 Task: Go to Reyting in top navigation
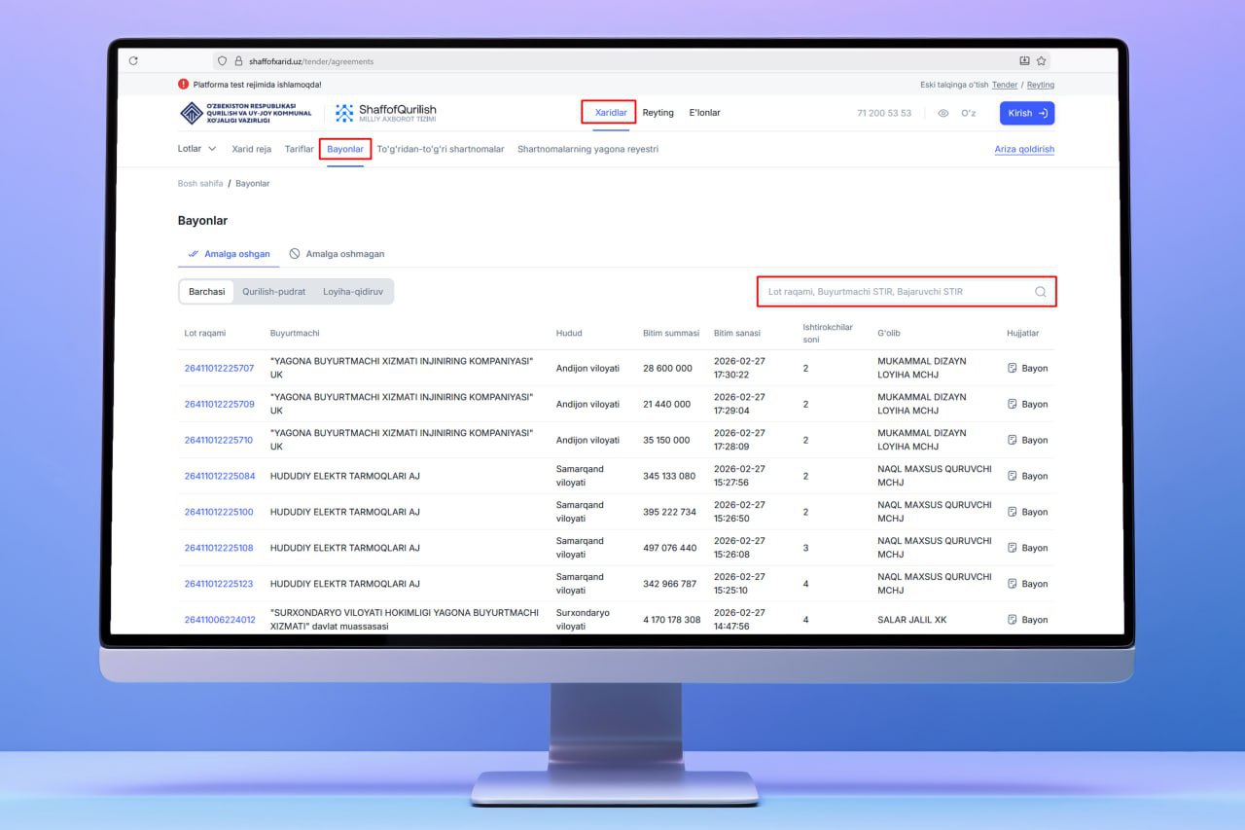pos(658,113)
